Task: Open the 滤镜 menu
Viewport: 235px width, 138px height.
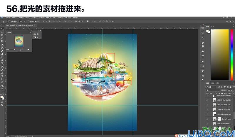Action: (48, 18)
